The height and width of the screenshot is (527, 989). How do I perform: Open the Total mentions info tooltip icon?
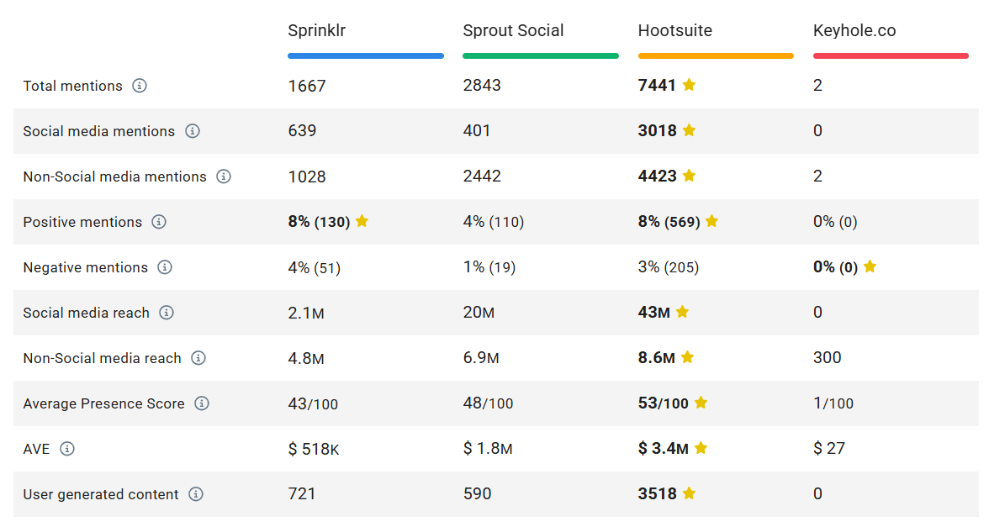140,86
